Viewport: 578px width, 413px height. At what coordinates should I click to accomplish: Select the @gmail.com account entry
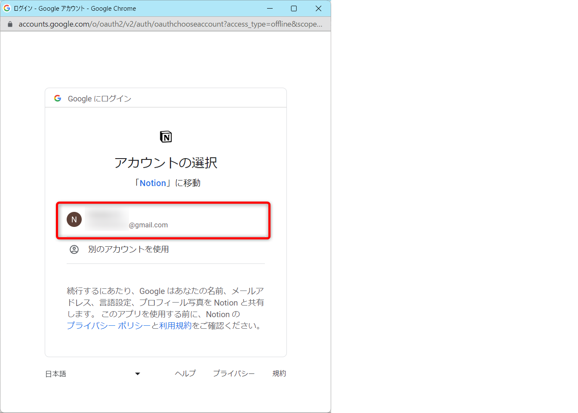tap(163, 220)
